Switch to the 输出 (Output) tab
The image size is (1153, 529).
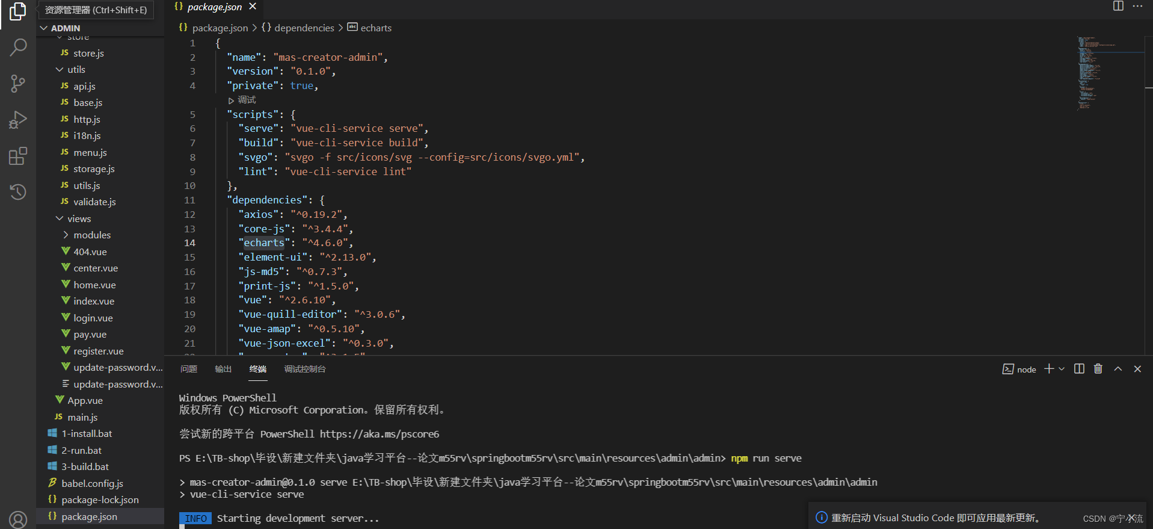(x=223, y=369)
